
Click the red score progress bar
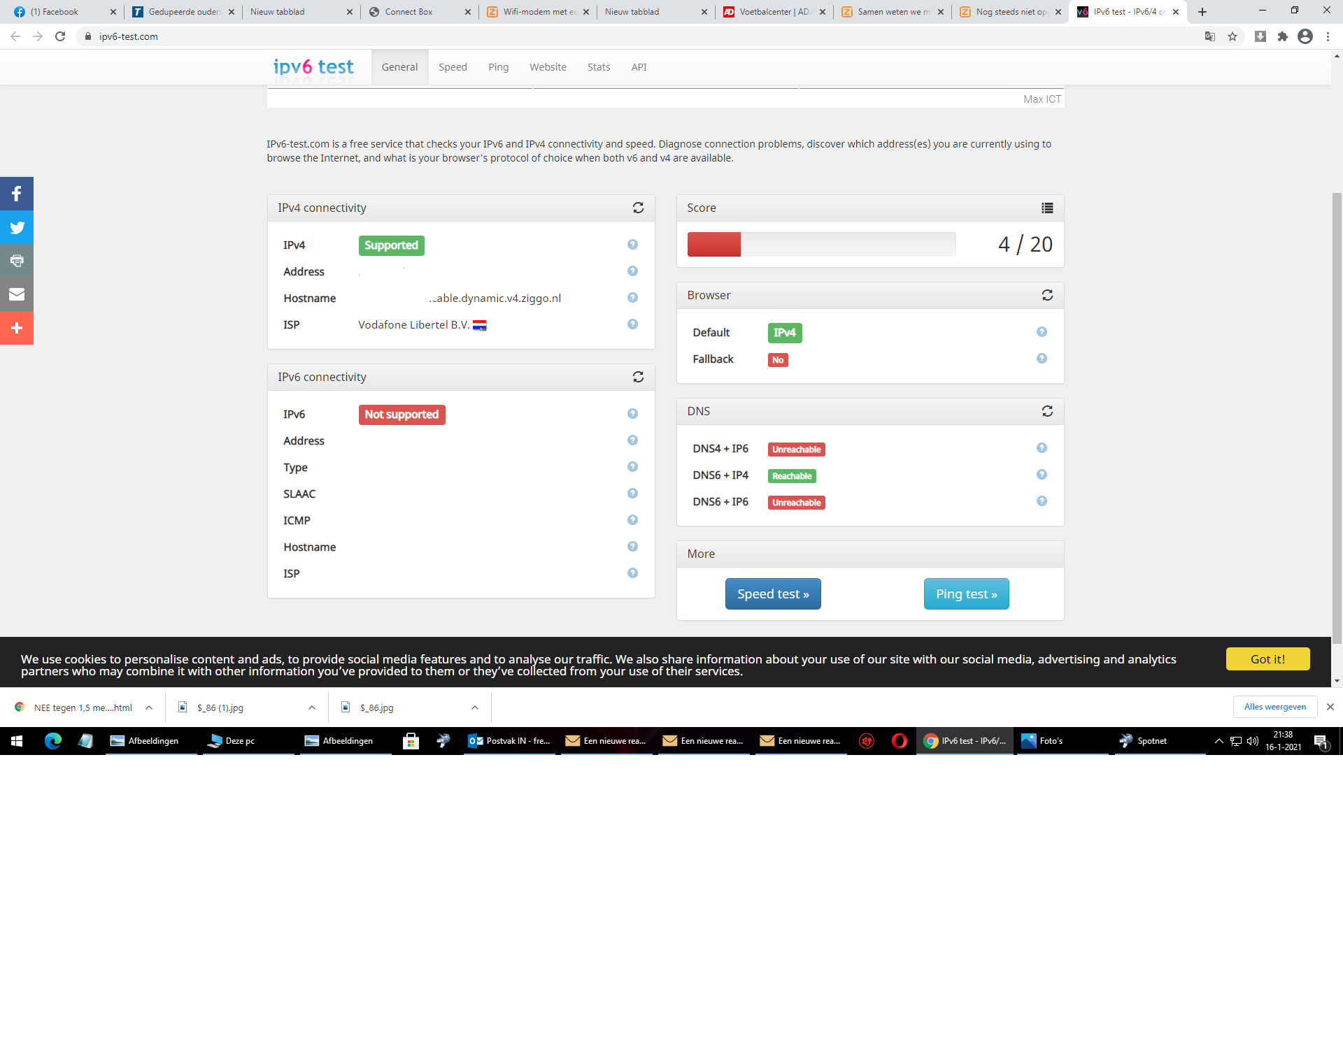tap(713, 245)
